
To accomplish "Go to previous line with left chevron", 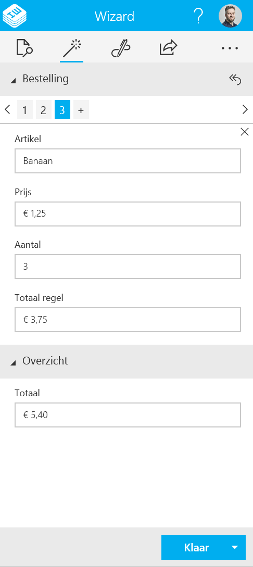I will point(7,109).
